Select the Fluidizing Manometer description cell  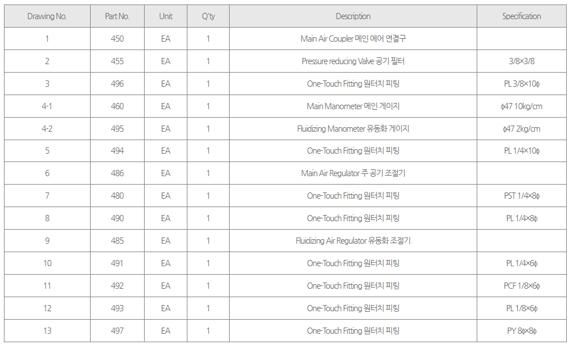353,129
